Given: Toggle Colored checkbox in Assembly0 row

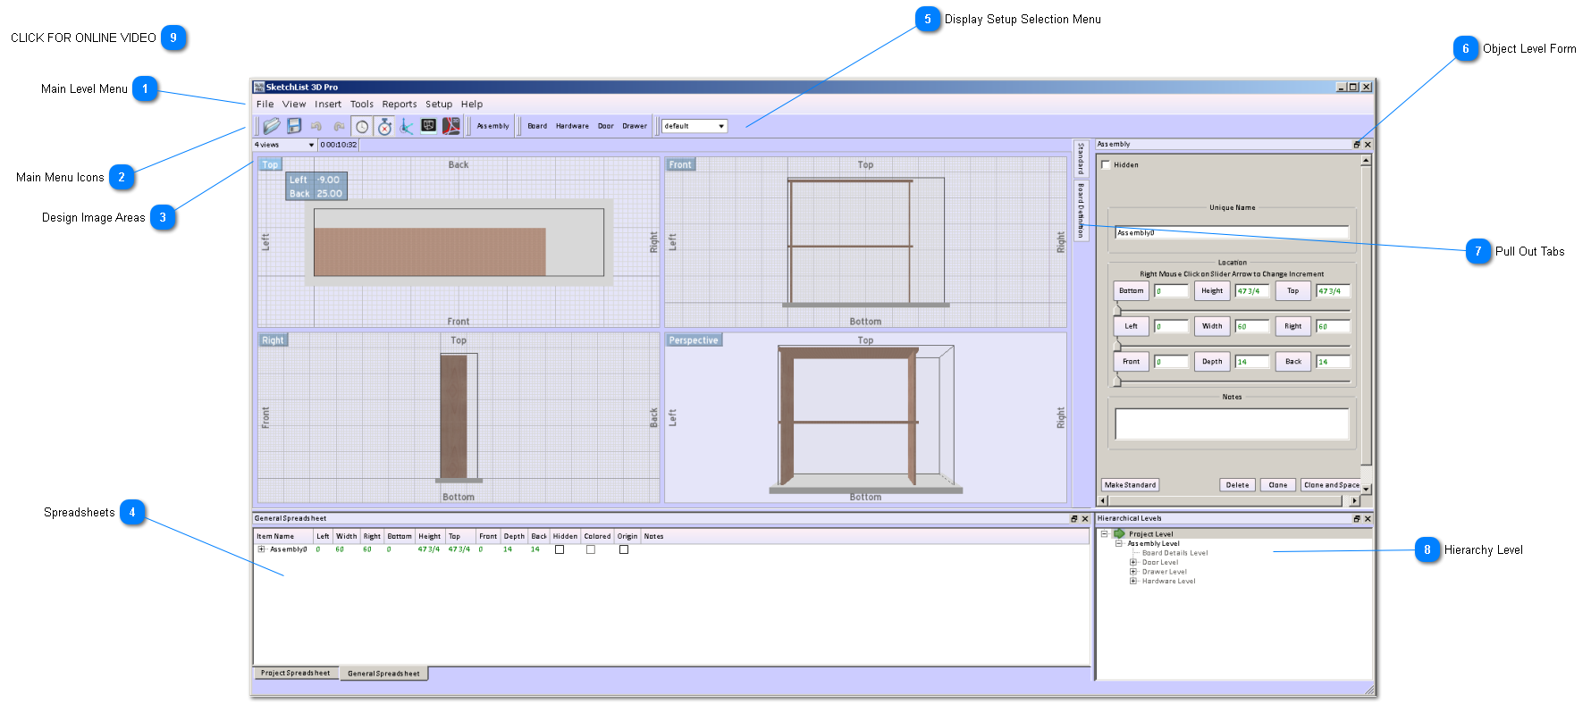Looking at the screenshot, I should (x=591, y=549).
